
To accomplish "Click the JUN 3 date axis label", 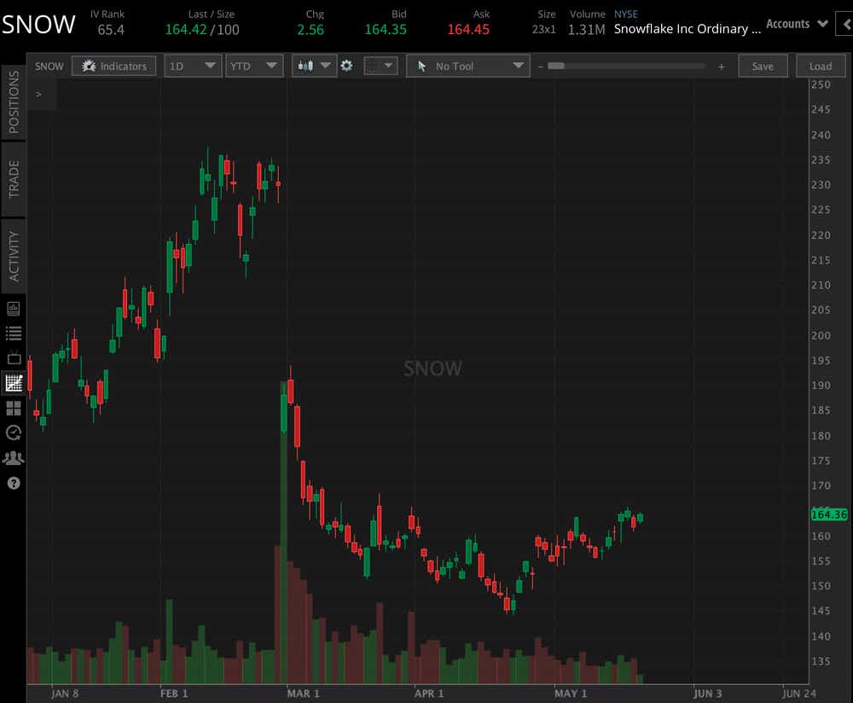I will coord(708,694).
